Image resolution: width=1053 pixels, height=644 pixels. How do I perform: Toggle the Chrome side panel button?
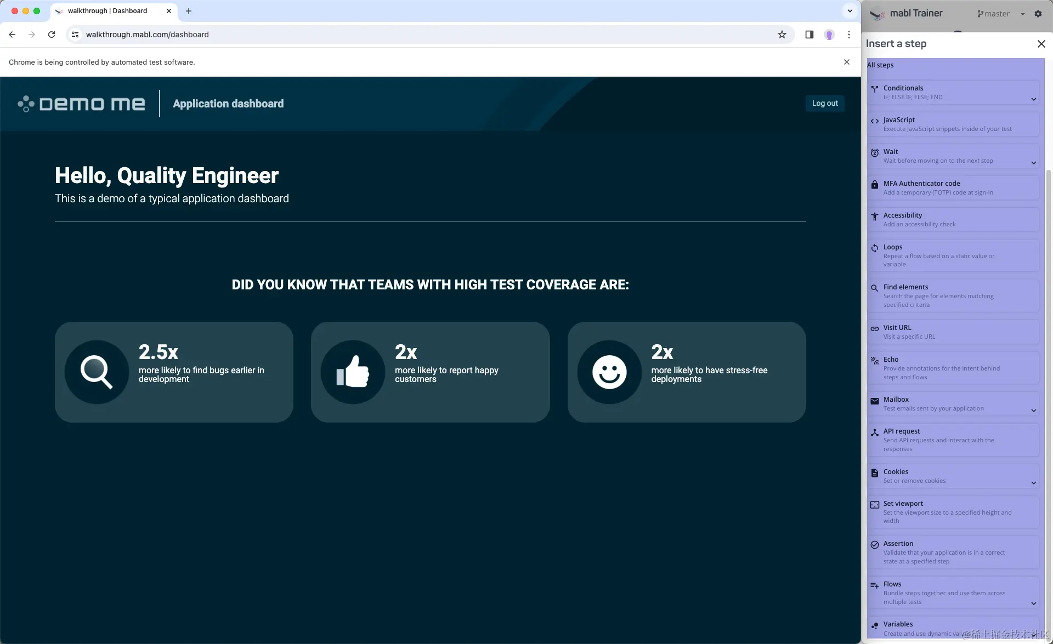(x=809, y=35)
